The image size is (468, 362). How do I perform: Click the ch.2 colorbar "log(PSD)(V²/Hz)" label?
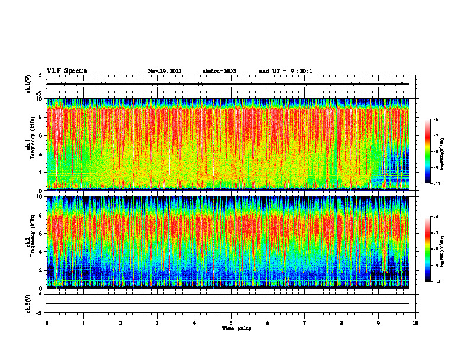pyautogui.click(x=443, y=252)
